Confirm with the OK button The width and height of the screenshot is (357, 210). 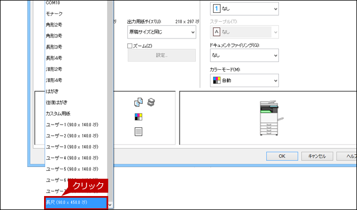(282, 156)
